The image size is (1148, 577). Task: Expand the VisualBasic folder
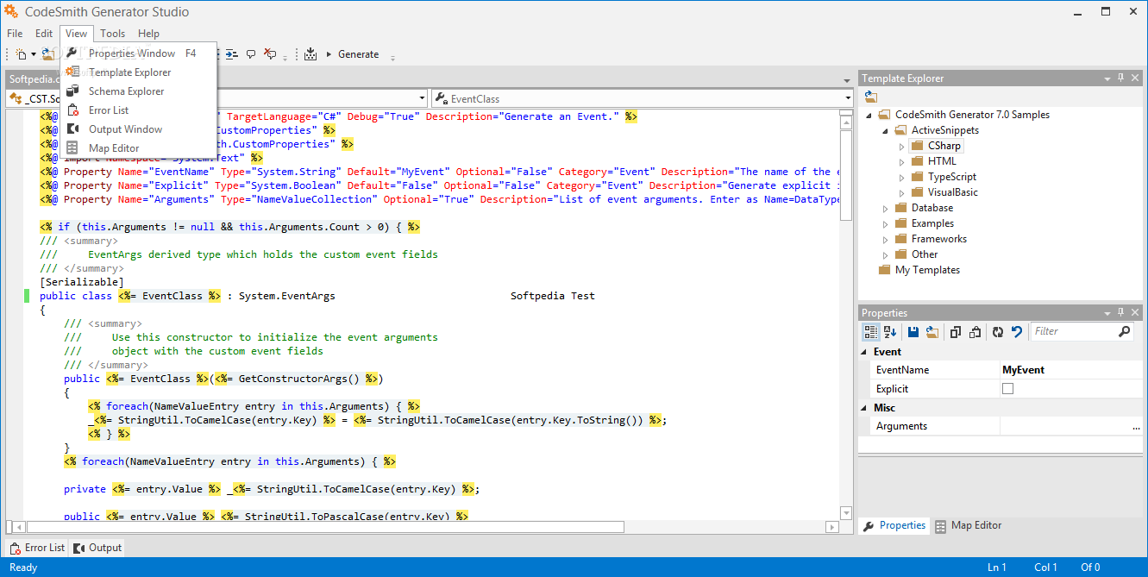coord(901,192)
